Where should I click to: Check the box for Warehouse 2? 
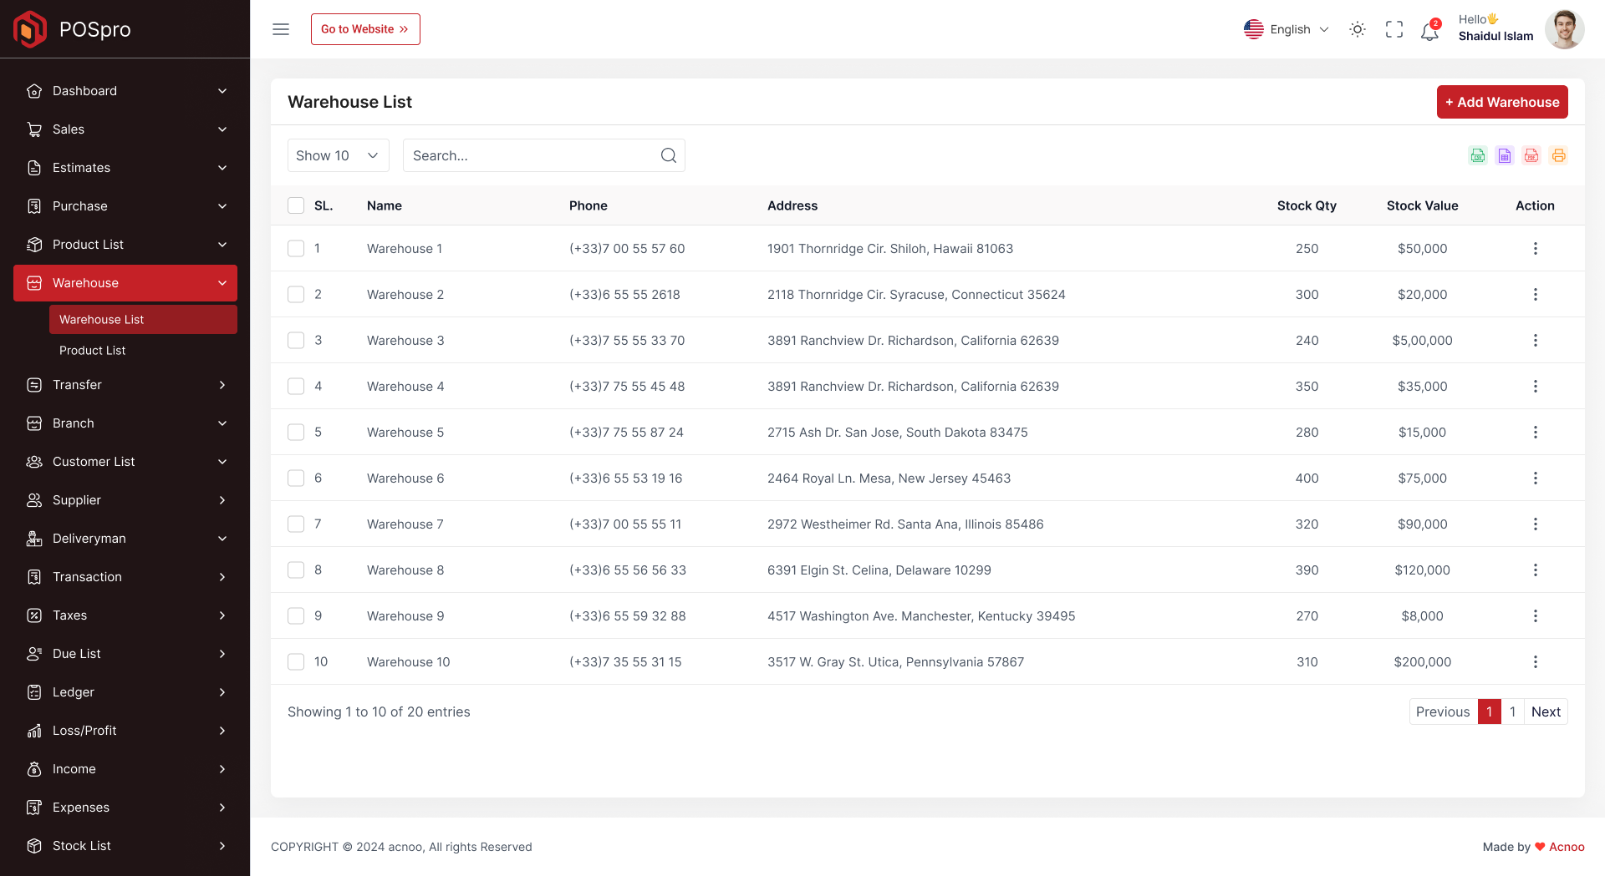[296, 295]
